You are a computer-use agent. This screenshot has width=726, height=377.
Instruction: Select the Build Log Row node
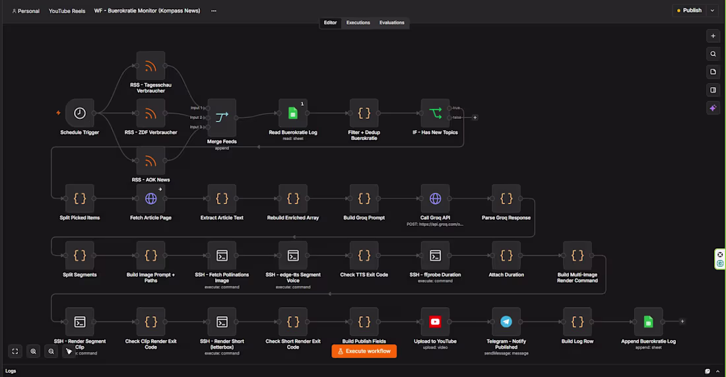coord(577,322)
